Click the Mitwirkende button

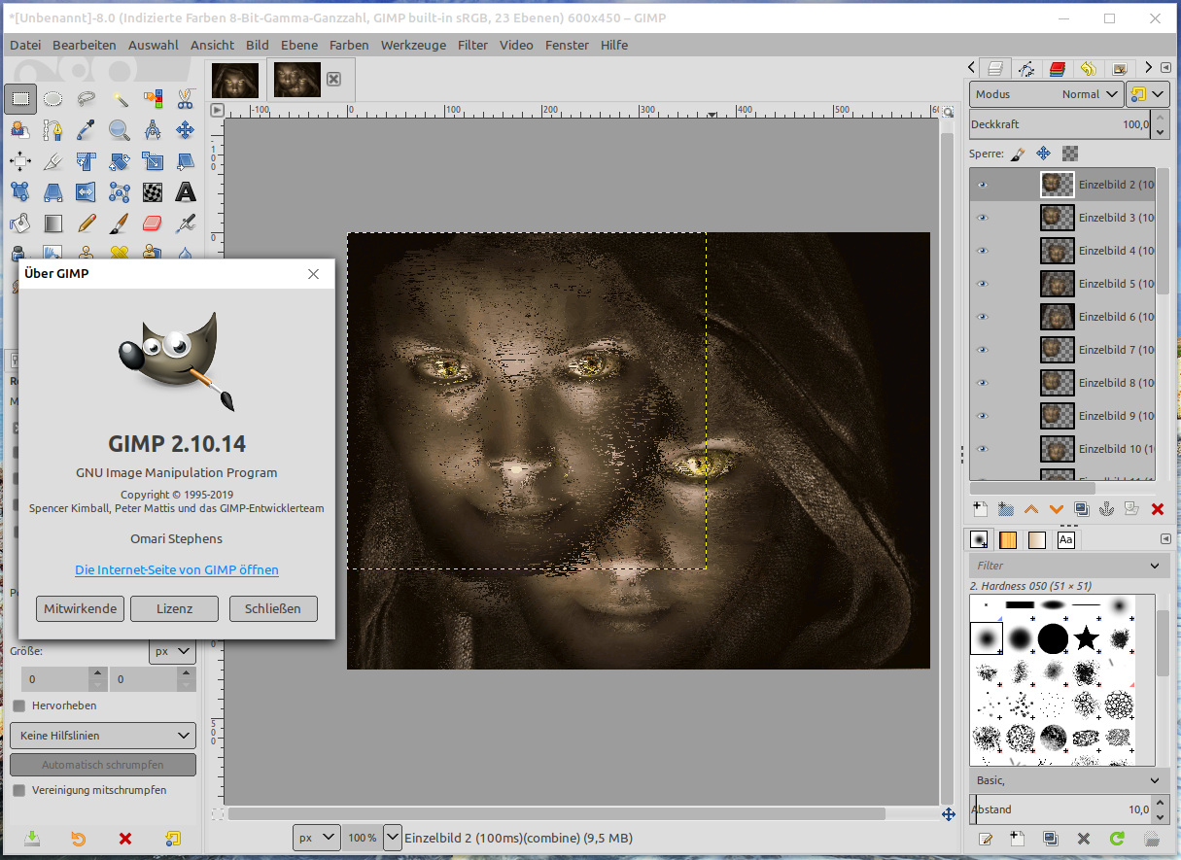pos(80,608)
